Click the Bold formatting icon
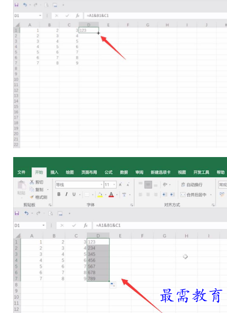Screen dimensions: 227x313 [x=59, y=194]
